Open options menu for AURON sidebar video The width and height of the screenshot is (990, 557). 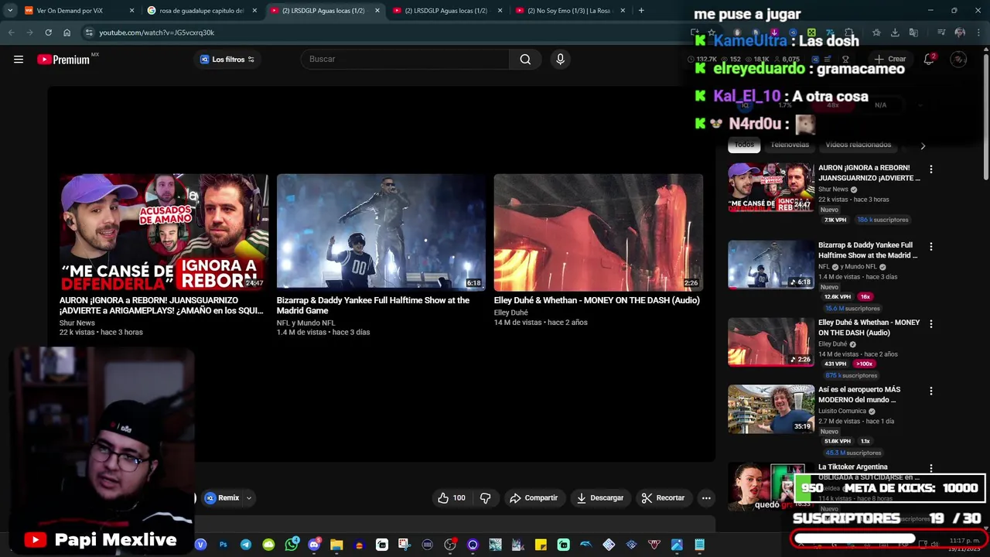[x=931, y=169]
